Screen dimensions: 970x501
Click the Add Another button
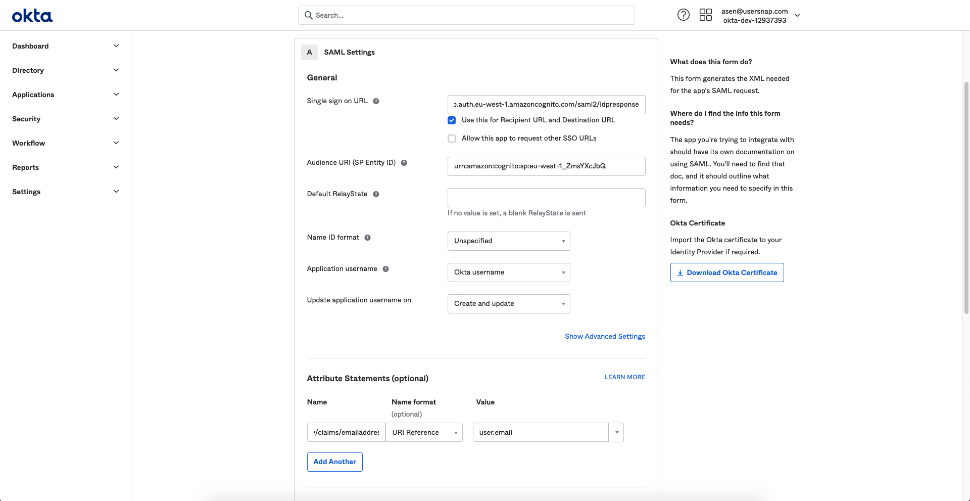click(x=334, y=462)
